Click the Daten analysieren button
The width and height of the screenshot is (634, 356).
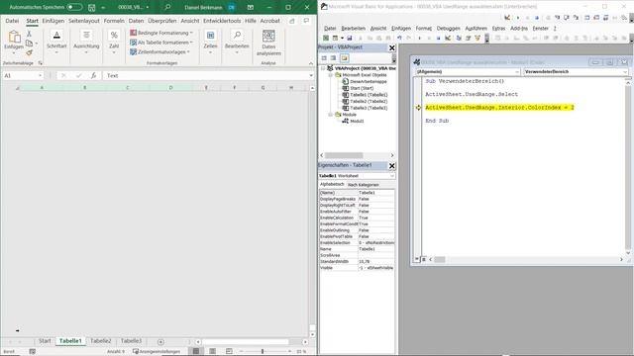tap(268, 44)
